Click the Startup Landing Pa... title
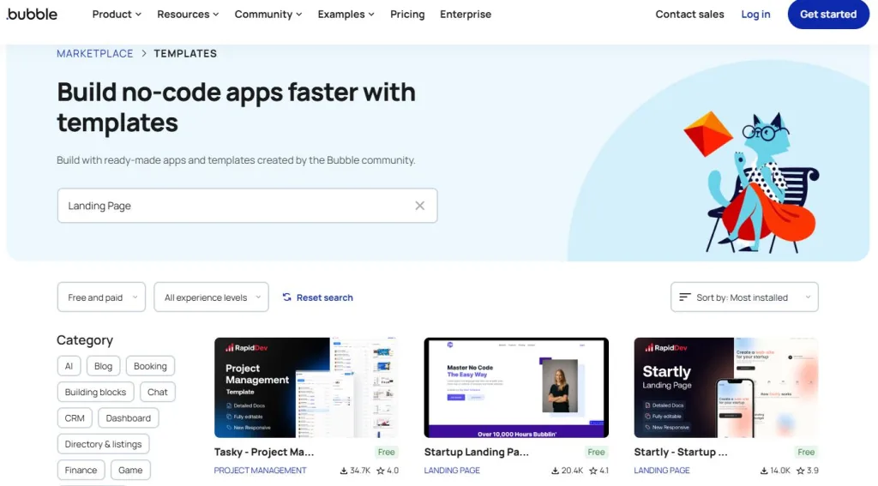 pyautogui.click(x=476, y=452)
